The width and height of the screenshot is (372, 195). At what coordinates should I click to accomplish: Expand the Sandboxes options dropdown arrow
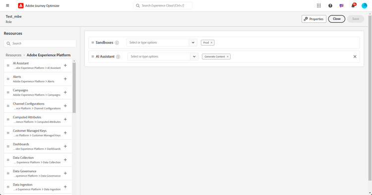coord(193,43)
